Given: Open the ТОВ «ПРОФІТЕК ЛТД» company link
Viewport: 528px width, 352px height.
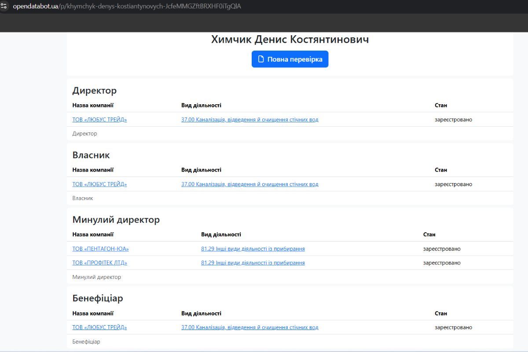Looking at the screenshot, I should (x=99, y=262).
